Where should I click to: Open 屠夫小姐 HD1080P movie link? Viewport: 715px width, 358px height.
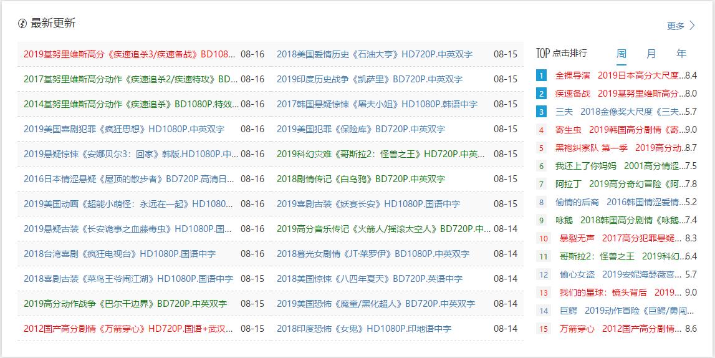point(377,104)
